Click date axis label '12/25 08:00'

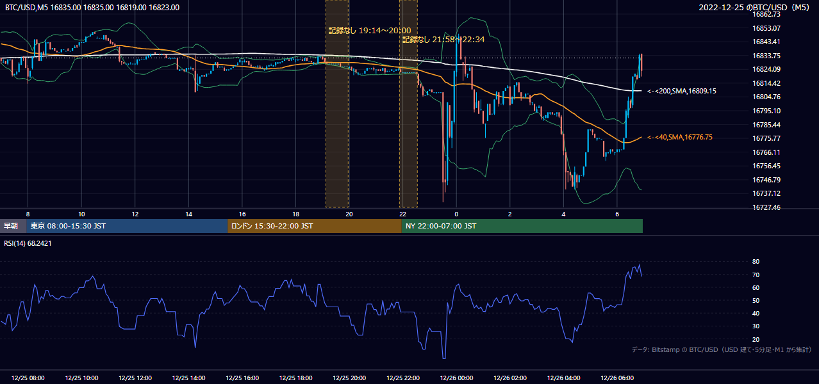[28, 378]
